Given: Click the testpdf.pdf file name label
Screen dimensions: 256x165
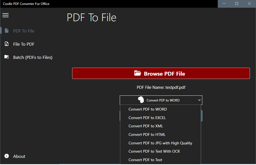Looking at the screenshot, I should (161, 87).
